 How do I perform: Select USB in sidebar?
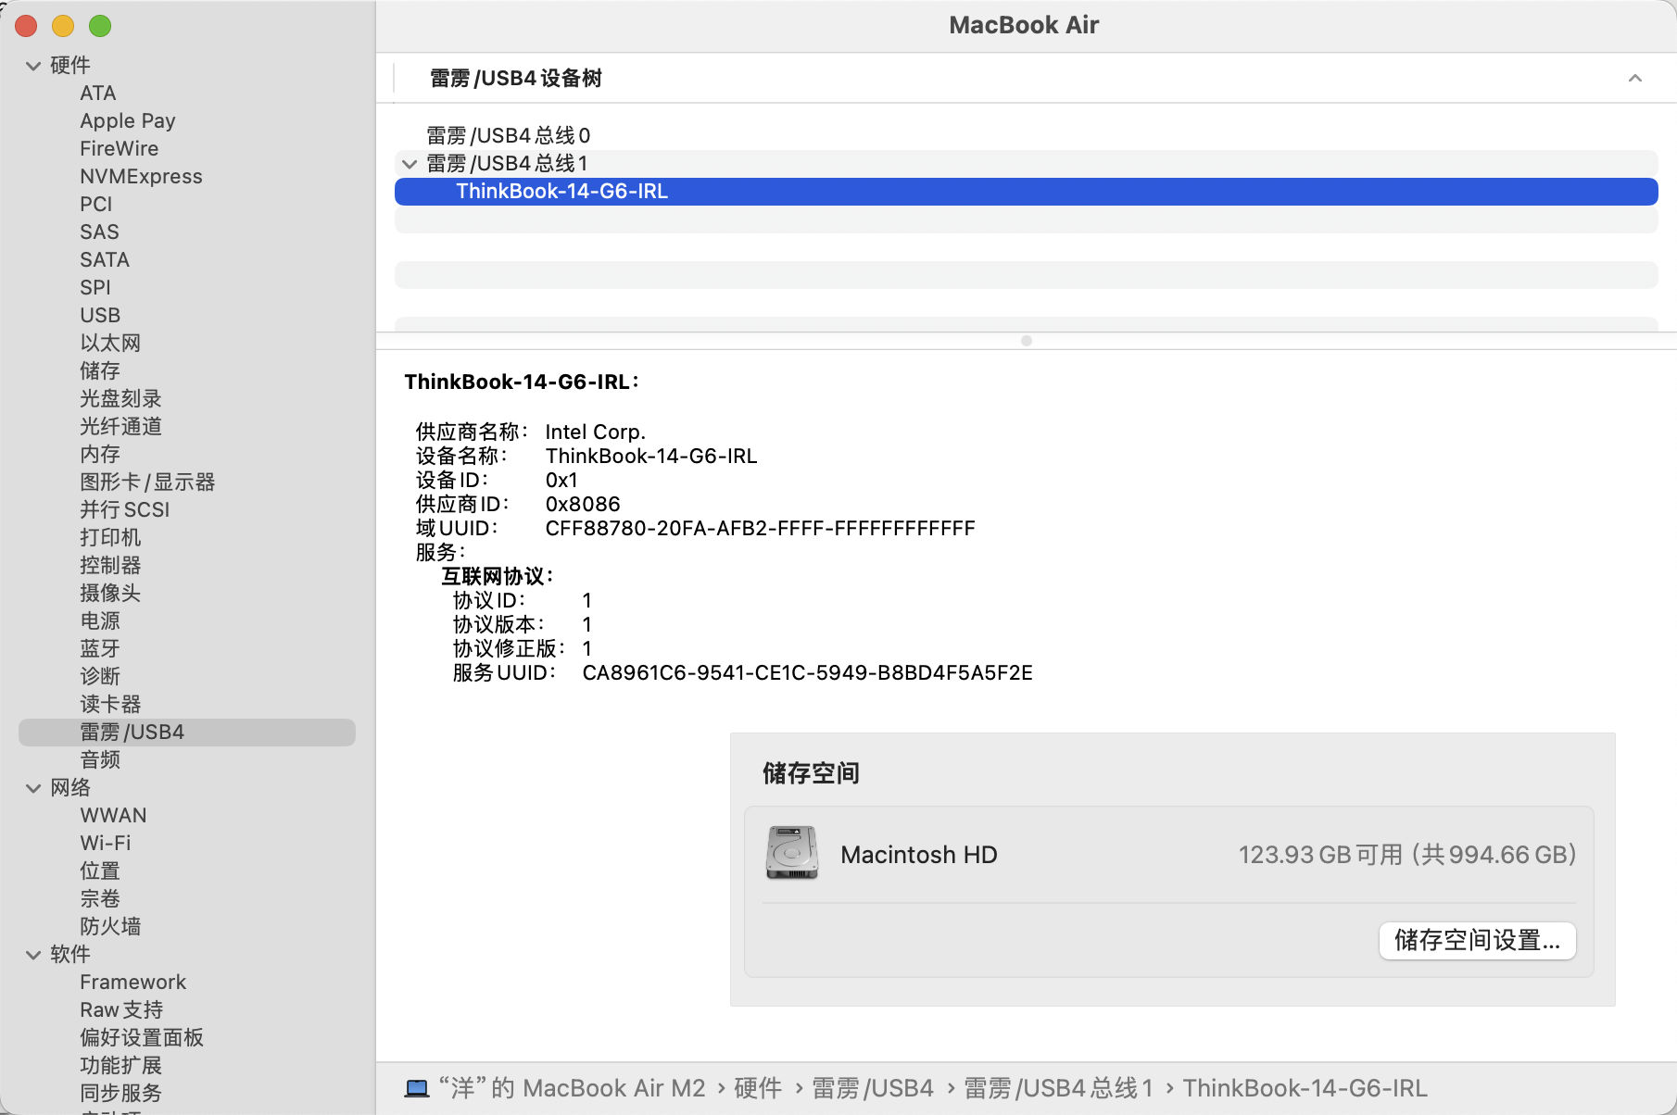coord(100,316)
